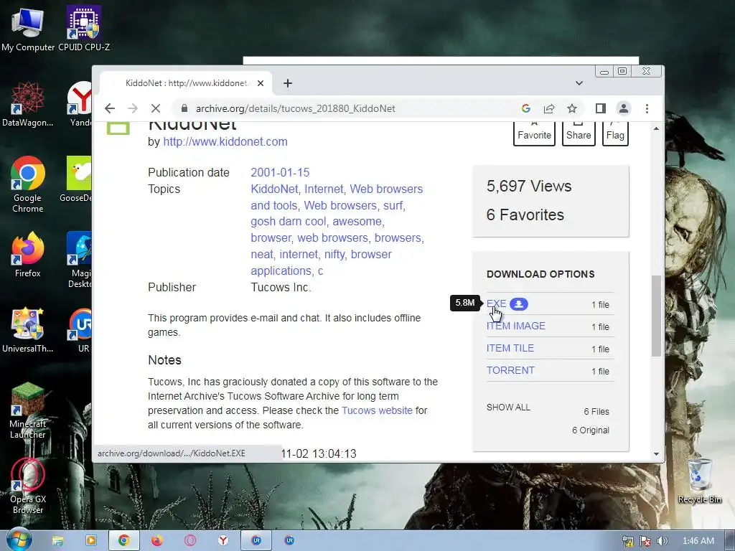Open the ITEM TILE download option
735x551 pixels.
(510, 348)
